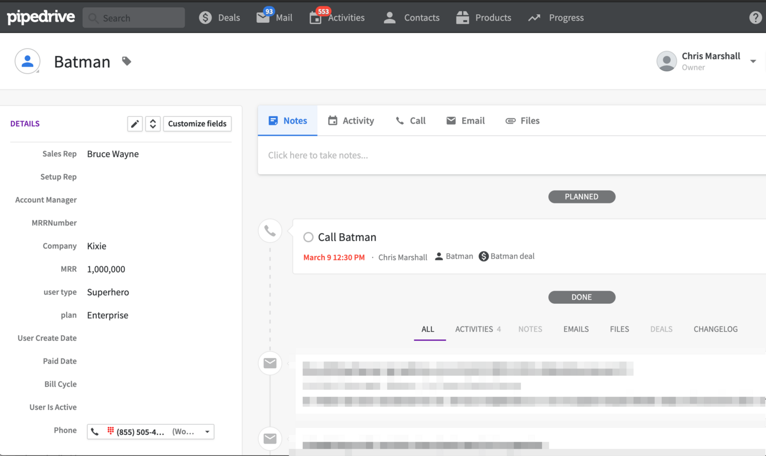766x456 pixels.
Task: Open the phone label dropdown showing Work
Action: 207,431
